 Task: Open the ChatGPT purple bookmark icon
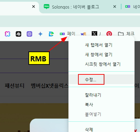pos(29,34)
